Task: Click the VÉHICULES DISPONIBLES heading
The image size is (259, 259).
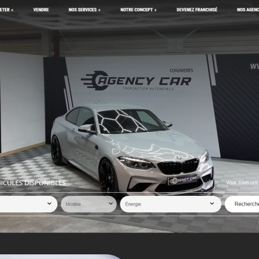Action: [x=33, y=183]
